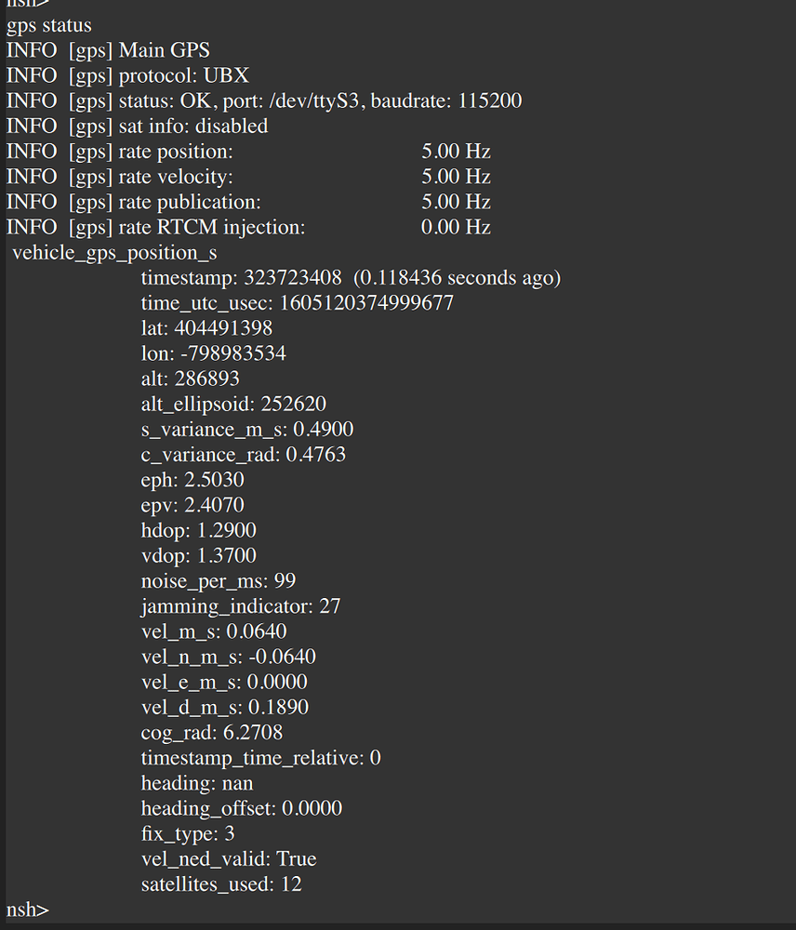
Task: Click the 'vehicle_gps_position_s' heading
Action: tap(114, 253)
